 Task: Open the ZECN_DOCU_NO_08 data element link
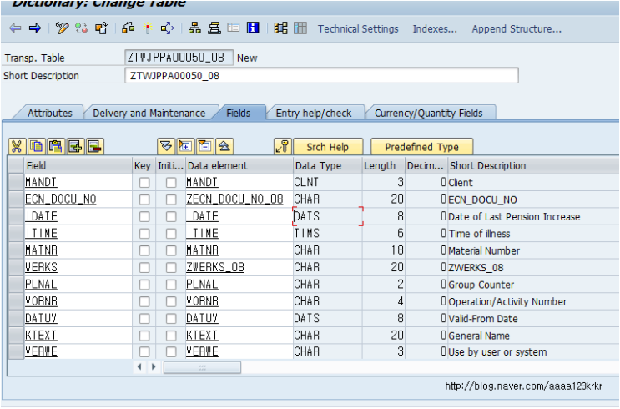(x=234, y=199)
